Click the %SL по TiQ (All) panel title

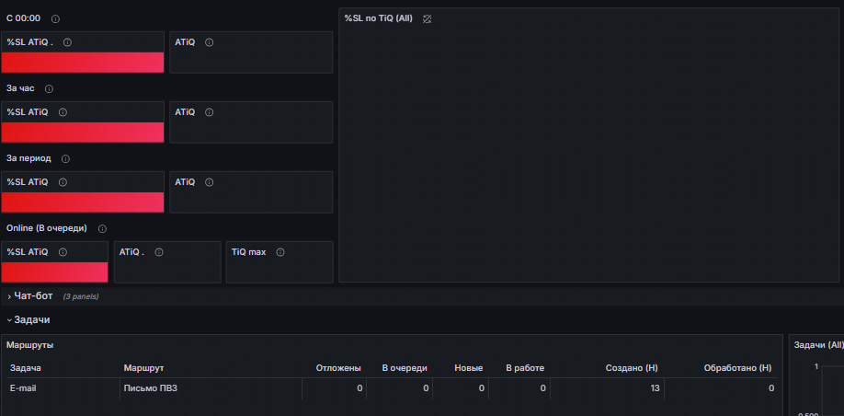(x=378, y=18)
